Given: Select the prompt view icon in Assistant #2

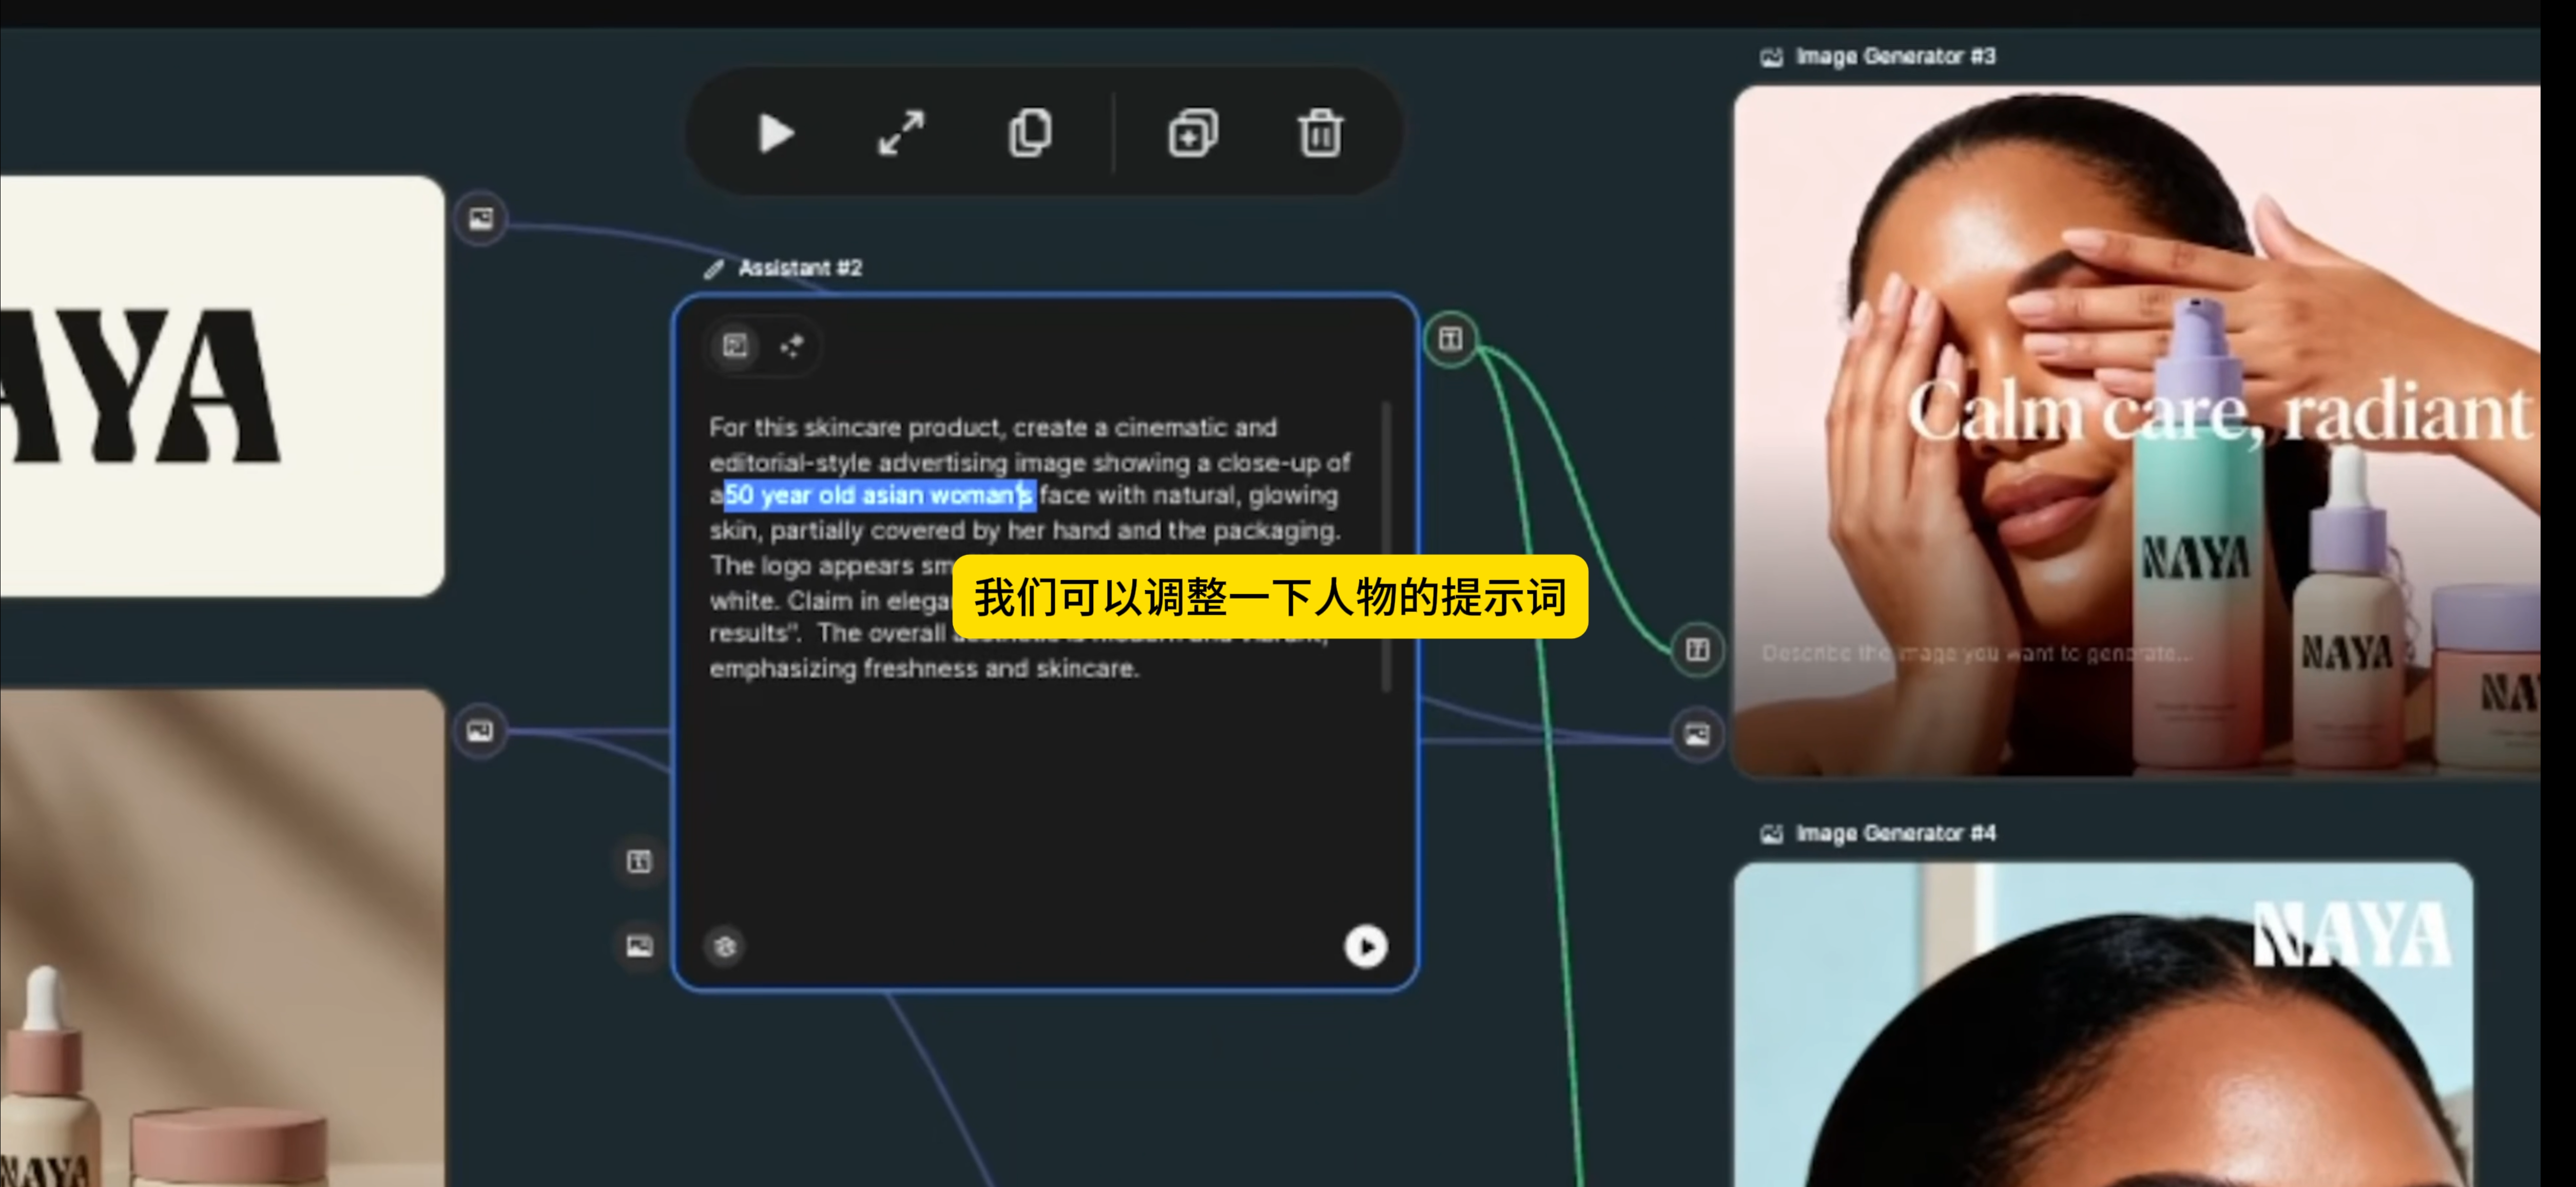Looking at the screenshot, I should tap(736, 346).
